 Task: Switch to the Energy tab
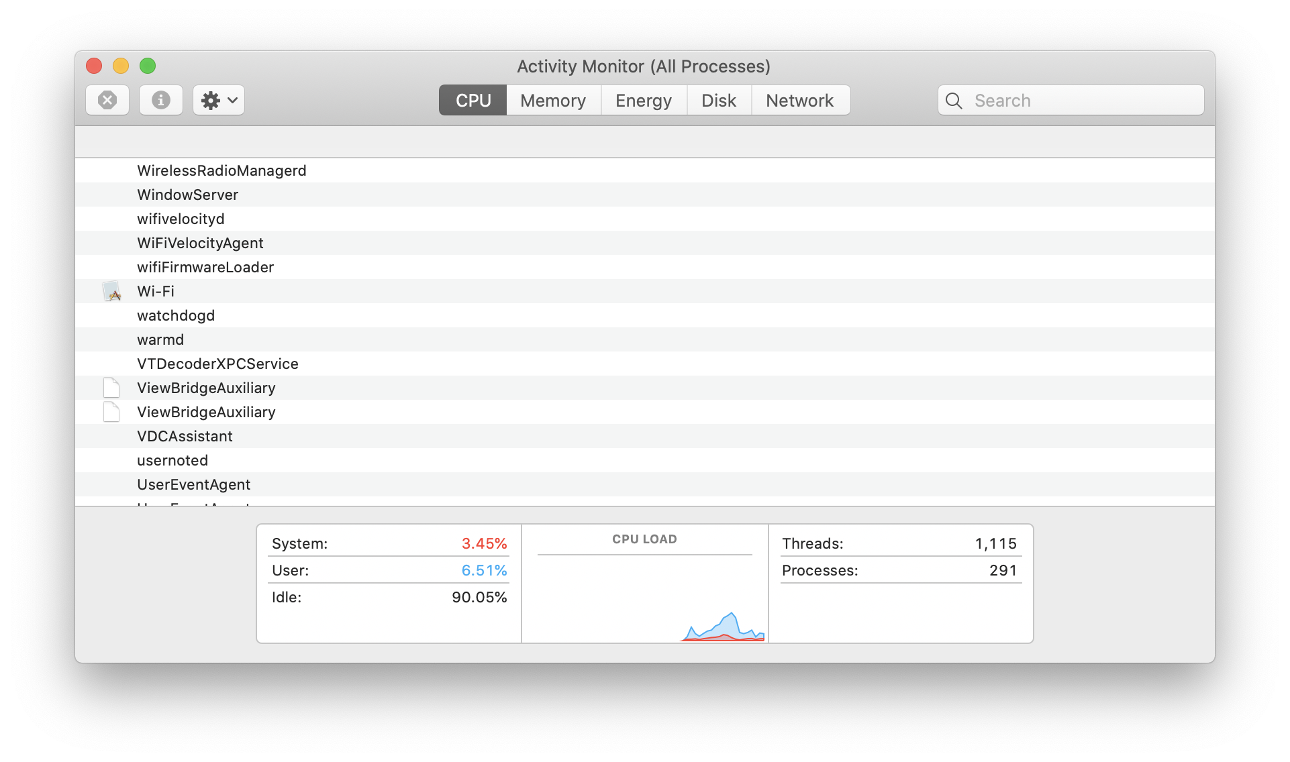[643, 101]
